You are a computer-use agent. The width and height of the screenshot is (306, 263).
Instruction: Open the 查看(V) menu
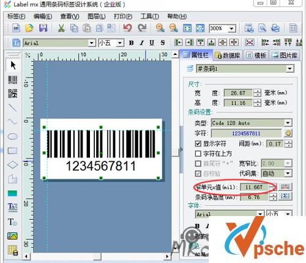70,16
